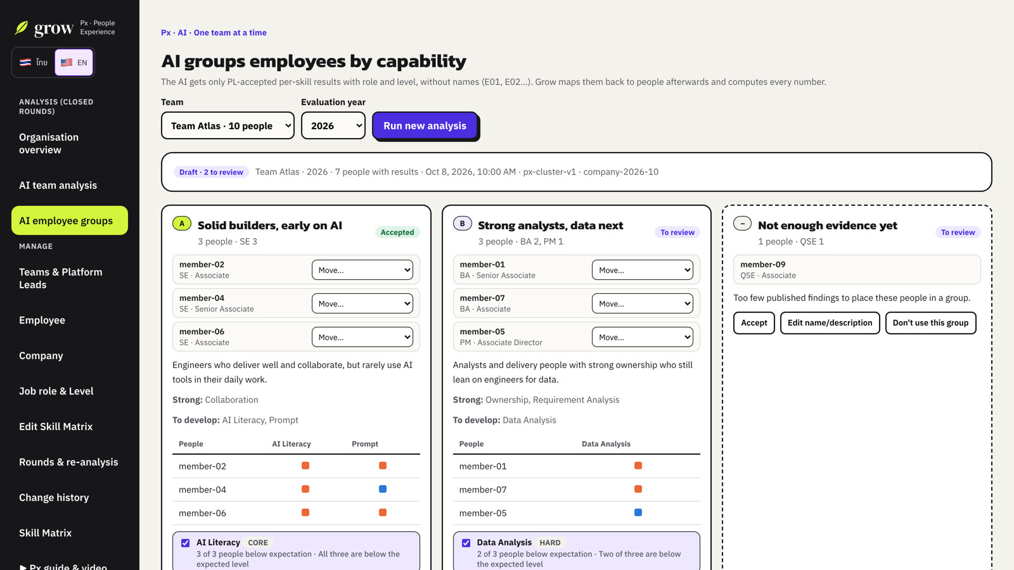
Task: Click Edit name/description button
Action: click(x=830, y=322)
